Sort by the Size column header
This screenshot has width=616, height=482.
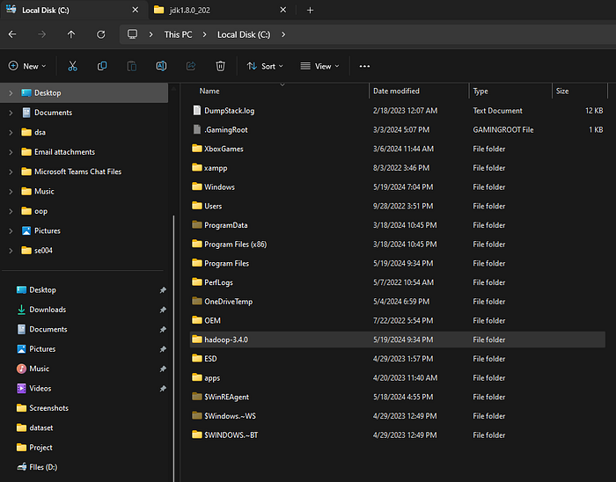tap(562, 91)
